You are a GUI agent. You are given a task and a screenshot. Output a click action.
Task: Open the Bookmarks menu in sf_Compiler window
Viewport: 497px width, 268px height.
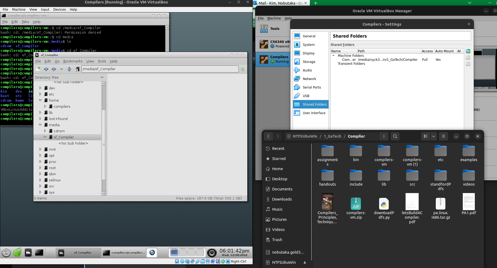(73, 61)
